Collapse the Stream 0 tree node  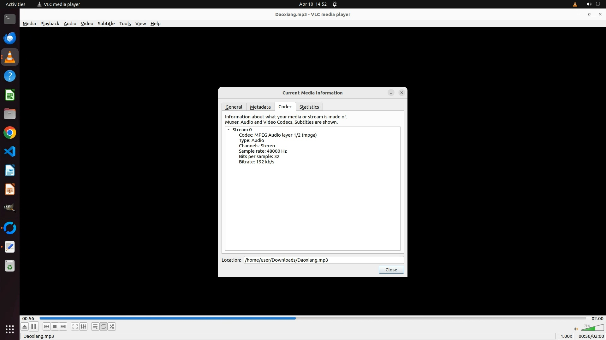point(229,130)
